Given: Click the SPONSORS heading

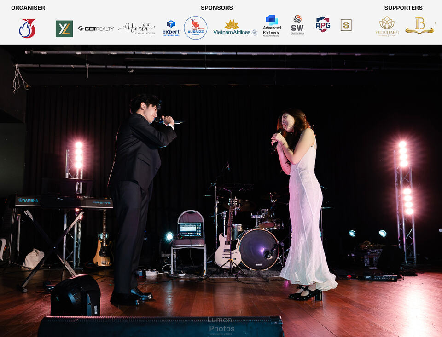Looking at the screenshot, I should coord(217,8).
